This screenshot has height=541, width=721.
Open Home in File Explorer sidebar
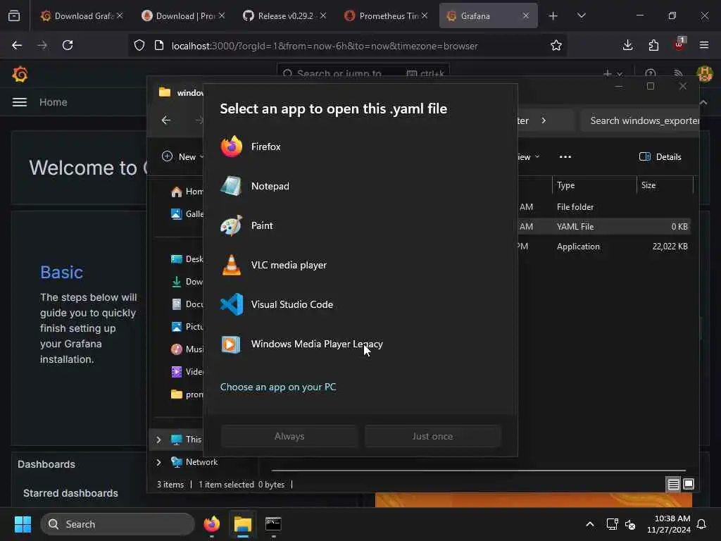[186, 192]
